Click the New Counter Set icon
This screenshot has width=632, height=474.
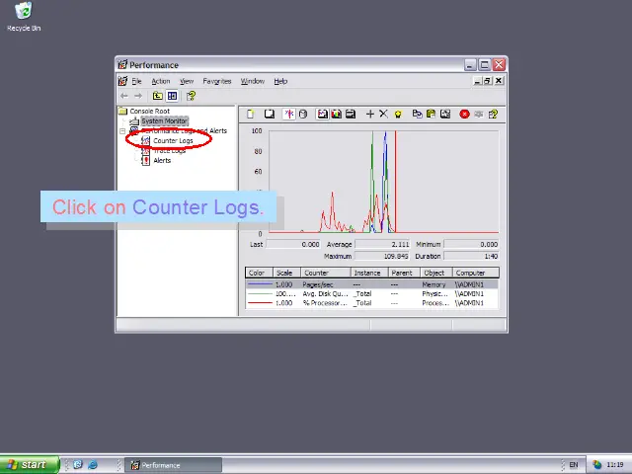251,115
